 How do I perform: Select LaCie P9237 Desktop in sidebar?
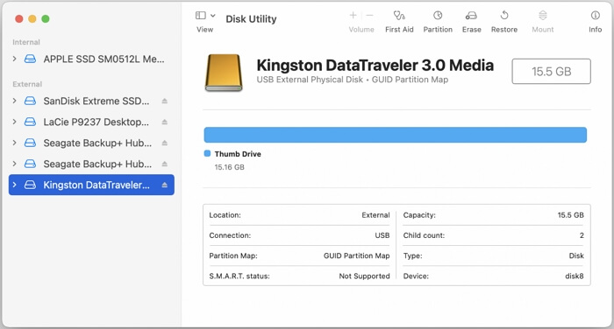[x=91, y=122]
